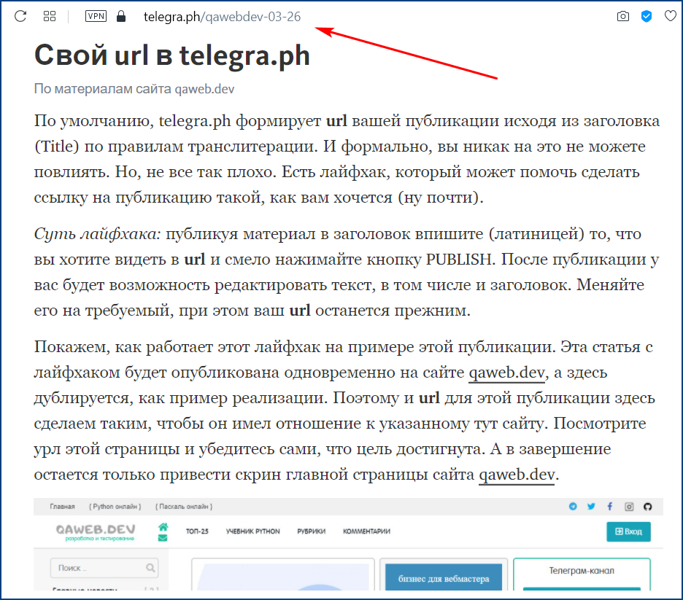The width and height of the screenshot is (683, 600).
Task: Click '{ Python онлайн }' in embedded screenshot
Action: click(115, 507)
